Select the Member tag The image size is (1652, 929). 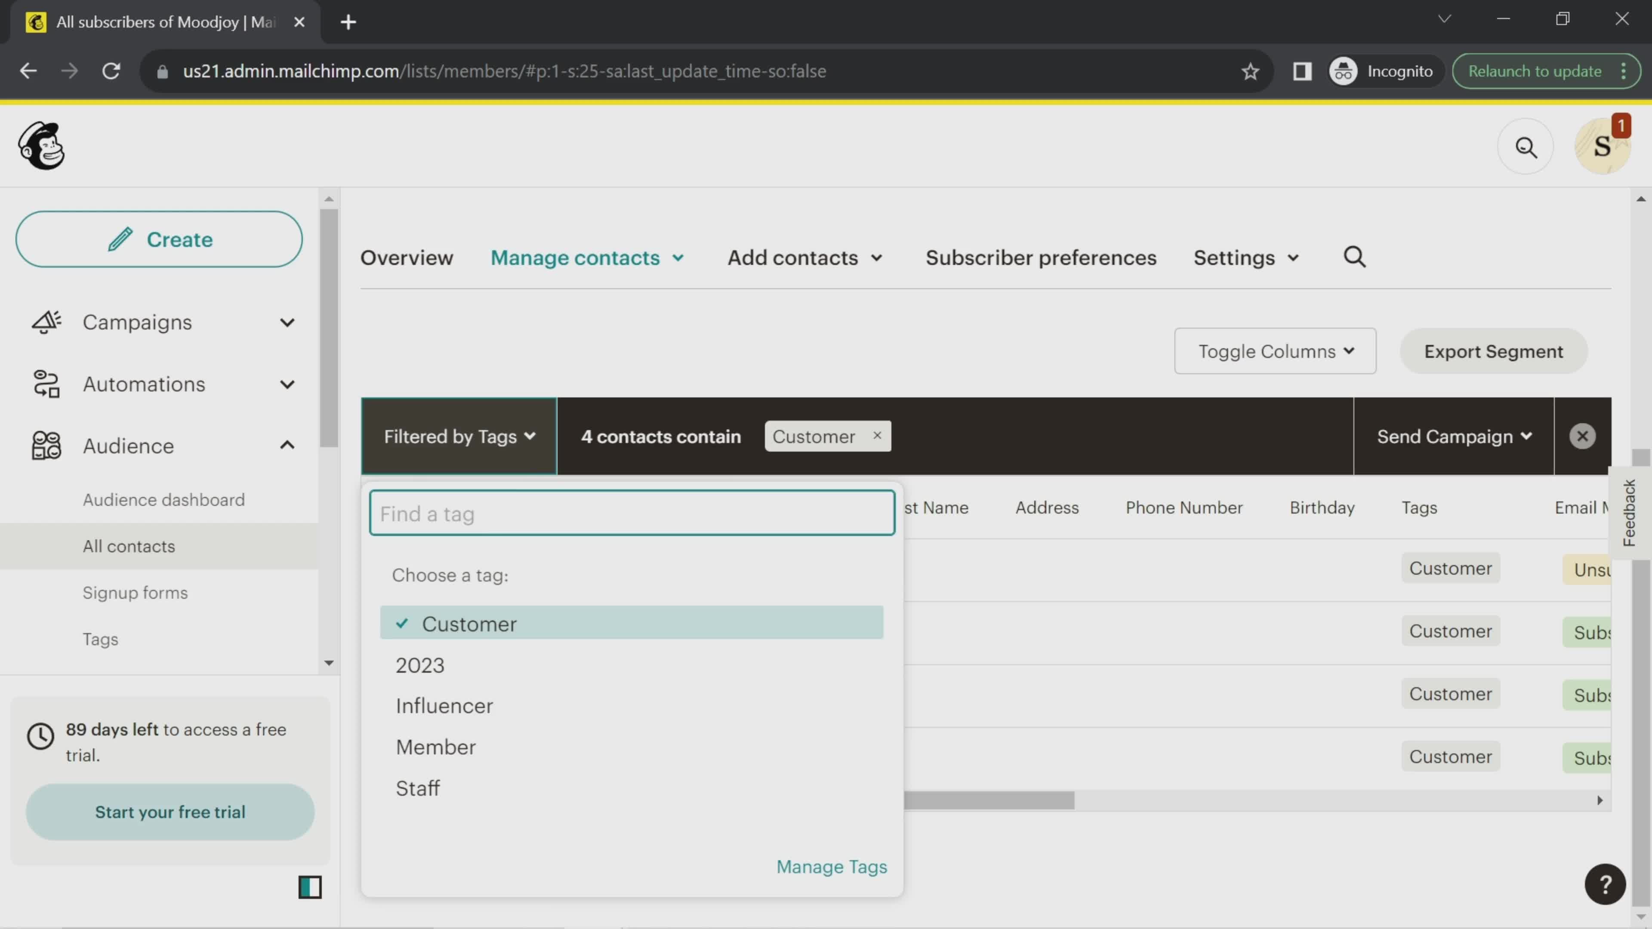[x=436, y=747]
